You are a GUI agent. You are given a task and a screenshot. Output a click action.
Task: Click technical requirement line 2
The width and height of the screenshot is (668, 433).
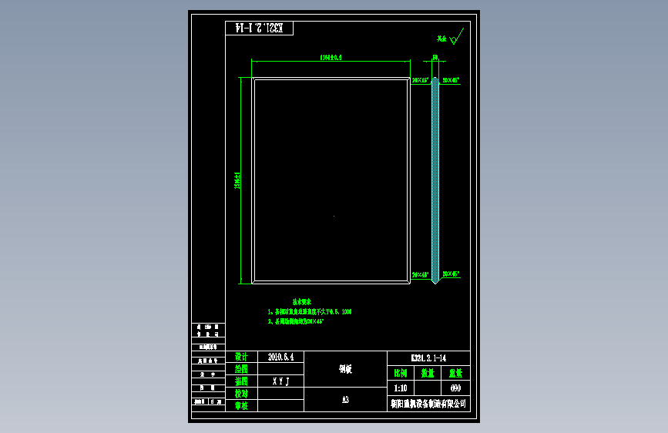click(296, 321)
